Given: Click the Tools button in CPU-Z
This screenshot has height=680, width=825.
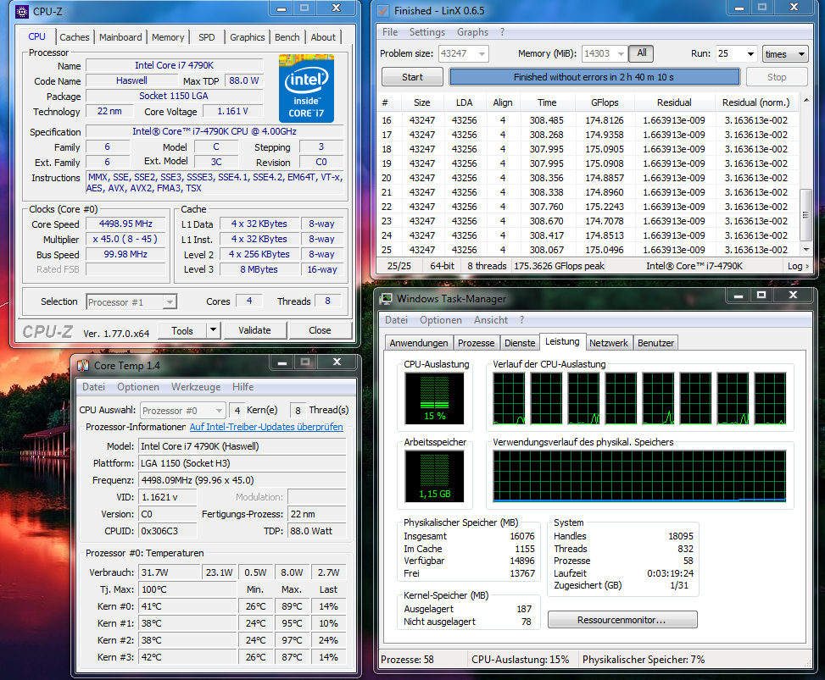Looking at the screenshot, I should [x=182, y=330].
